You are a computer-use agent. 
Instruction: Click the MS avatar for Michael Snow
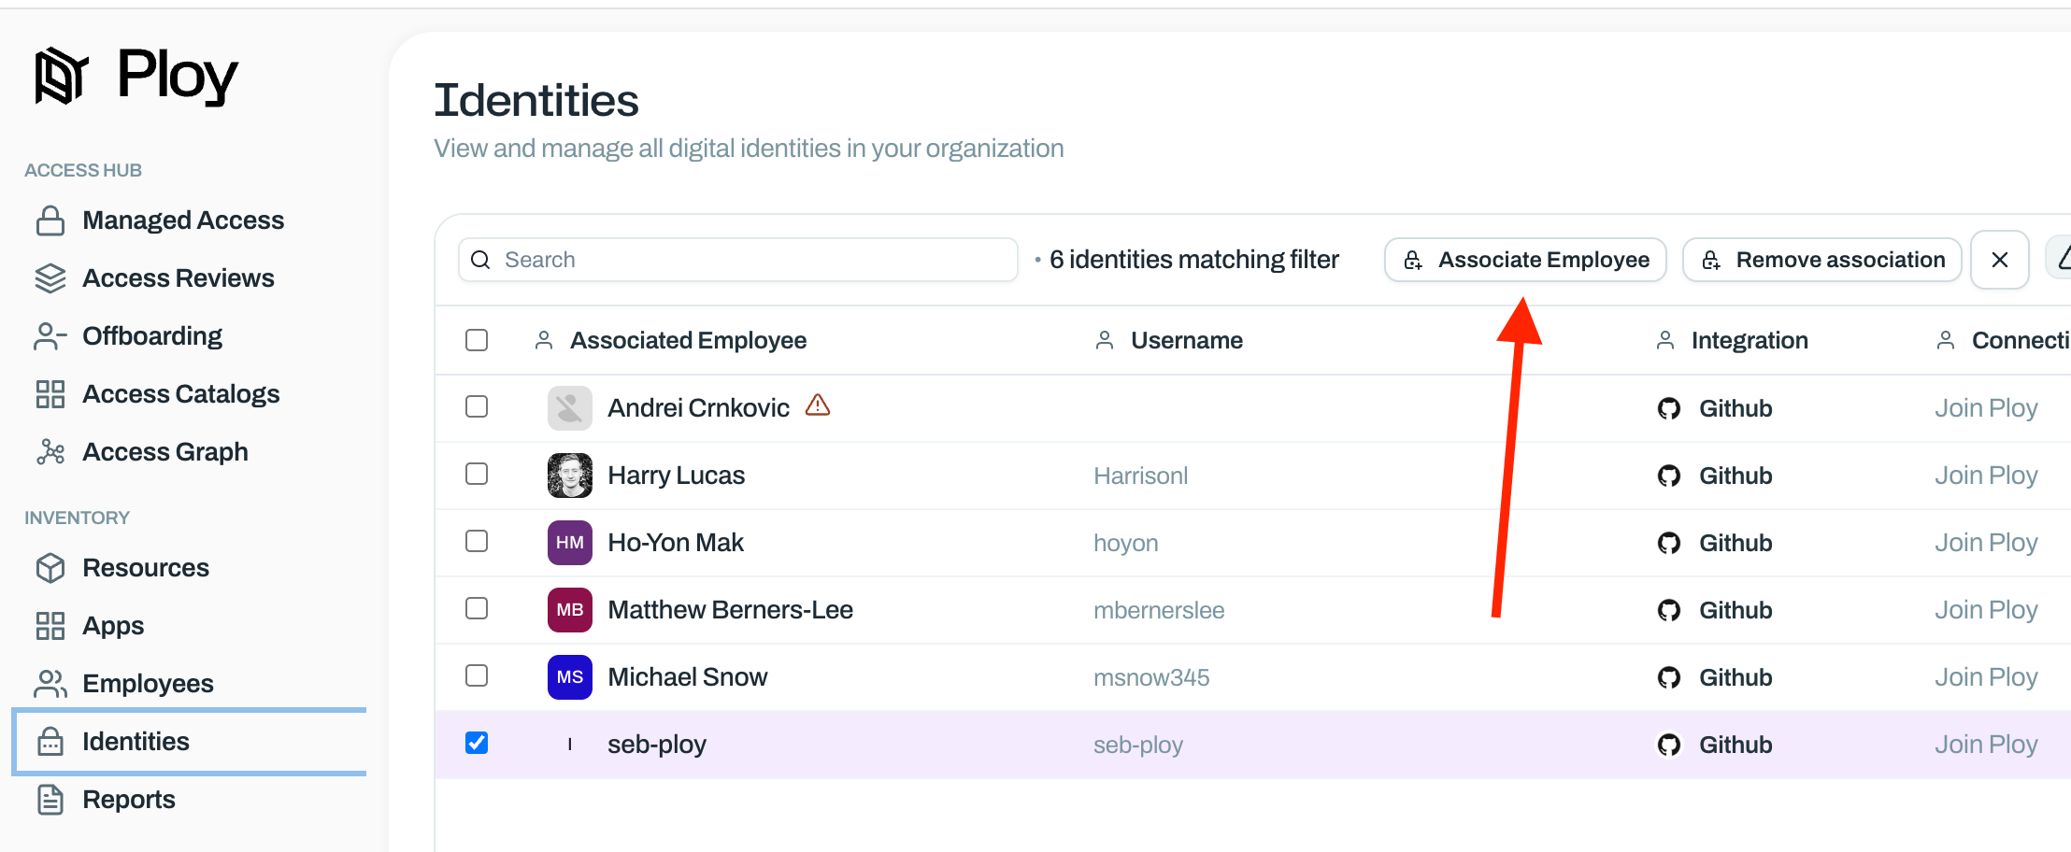point(569,677)
